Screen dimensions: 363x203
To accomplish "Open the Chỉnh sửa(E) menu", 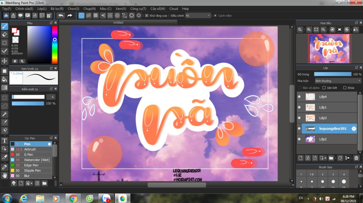I will [24, 8].
